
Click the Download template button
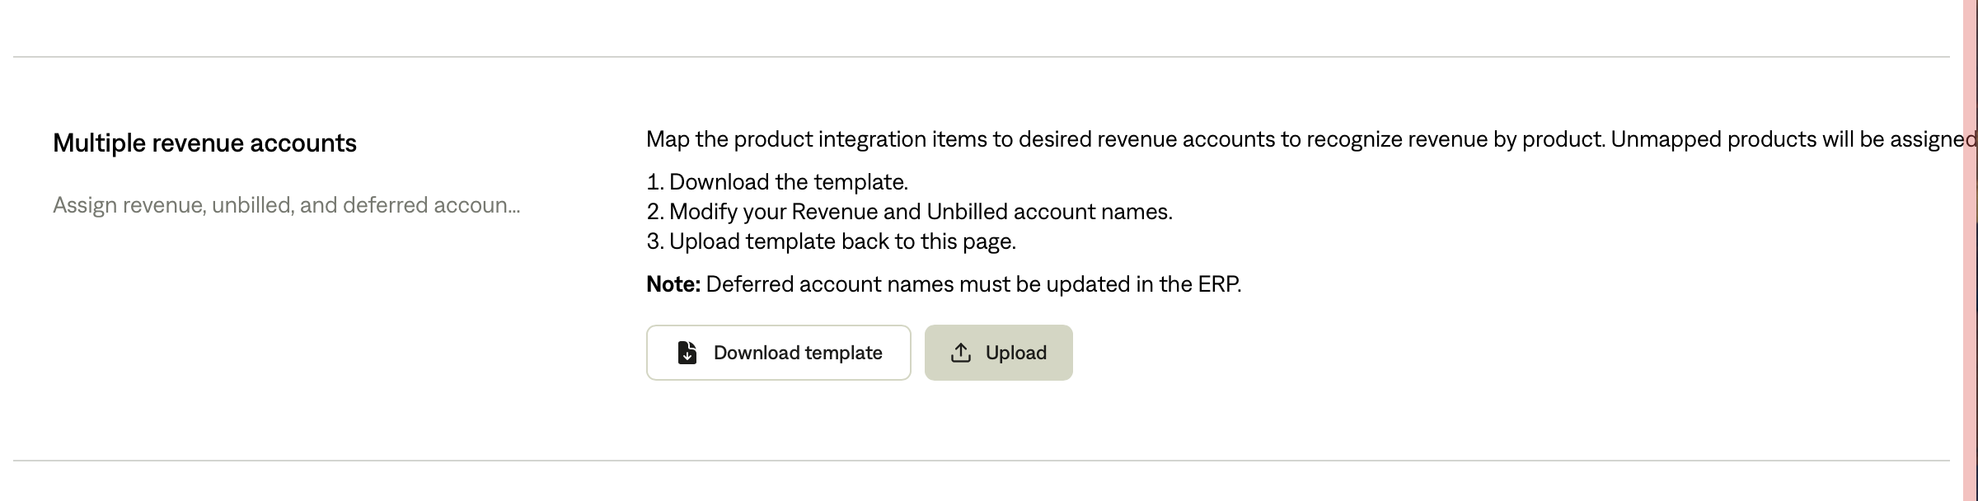pyautogui.click(x=778, y=353)
